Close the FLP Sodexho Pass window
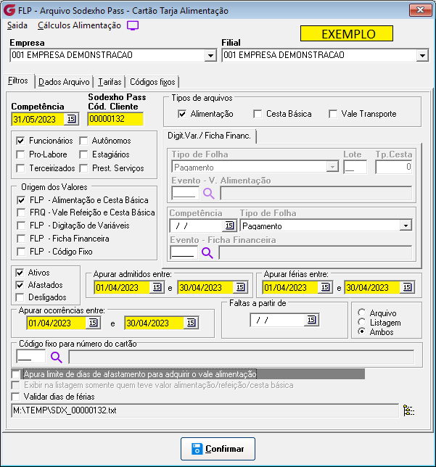The image size is (436, 467). (x=420, y=10)
